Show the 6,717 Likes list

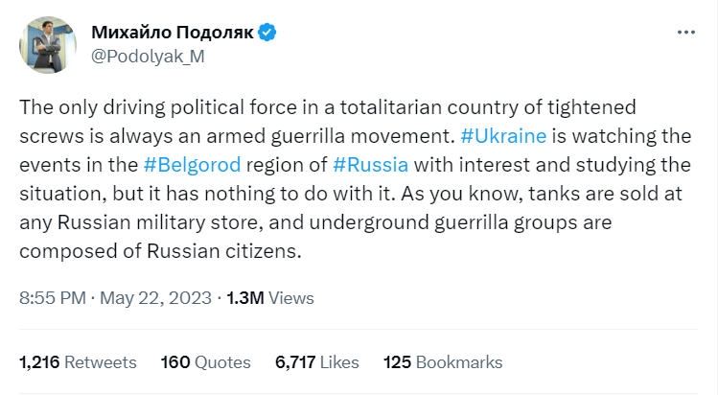coord(317,362)
